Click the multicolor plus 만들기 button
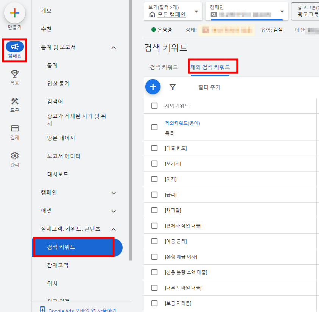This screenshot has height=312, width=319. pyautogui.click(x=15, y=13)
